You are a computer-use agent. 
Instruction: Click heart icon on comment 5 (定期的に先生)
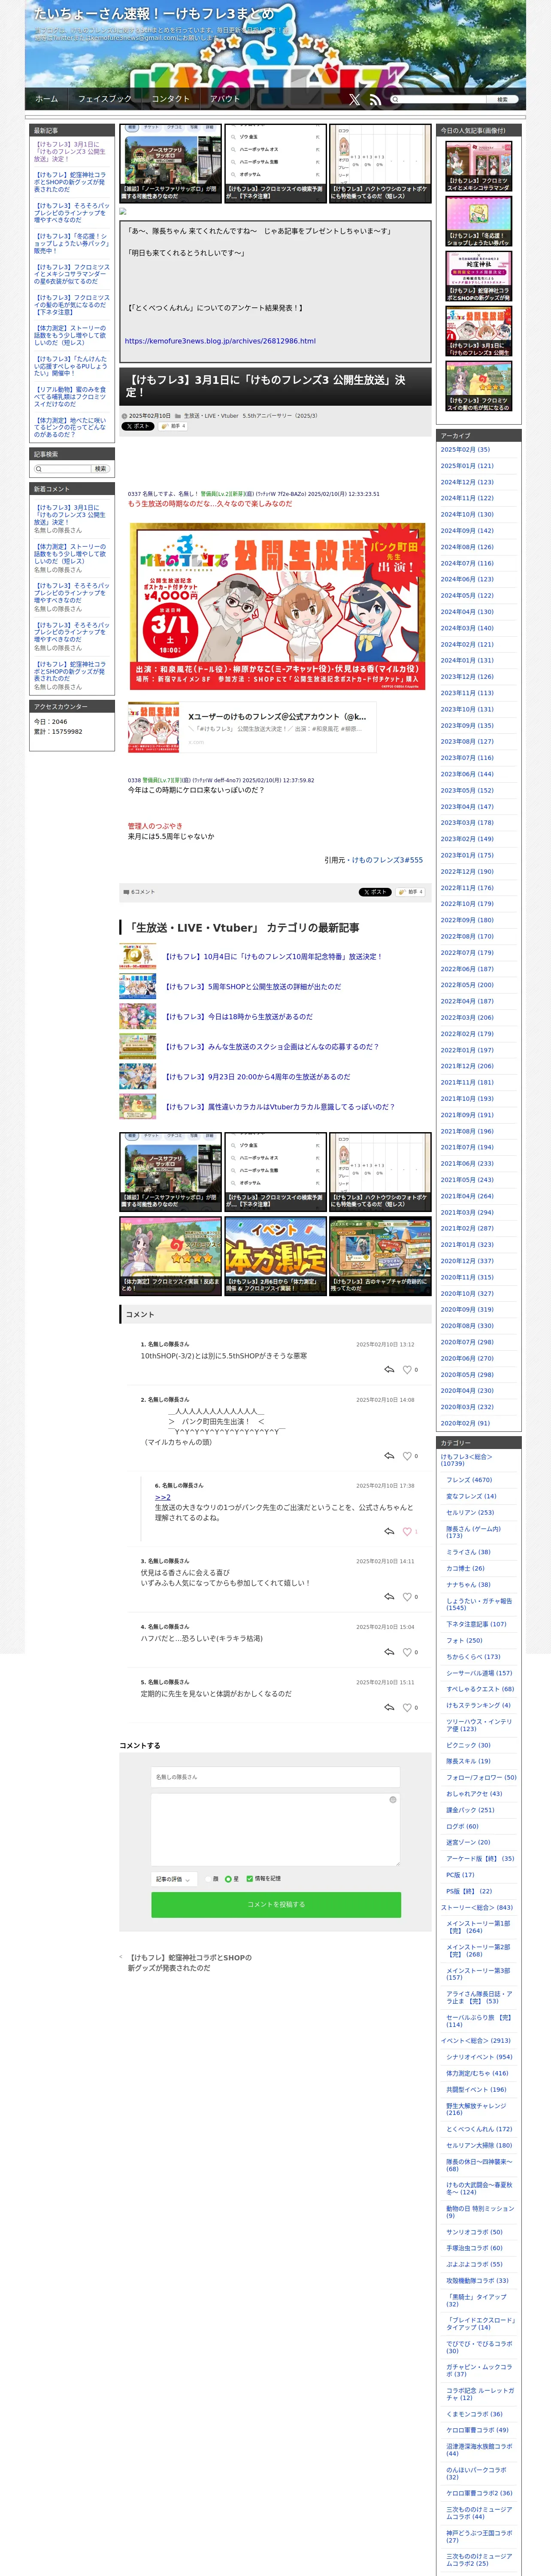407,1707
